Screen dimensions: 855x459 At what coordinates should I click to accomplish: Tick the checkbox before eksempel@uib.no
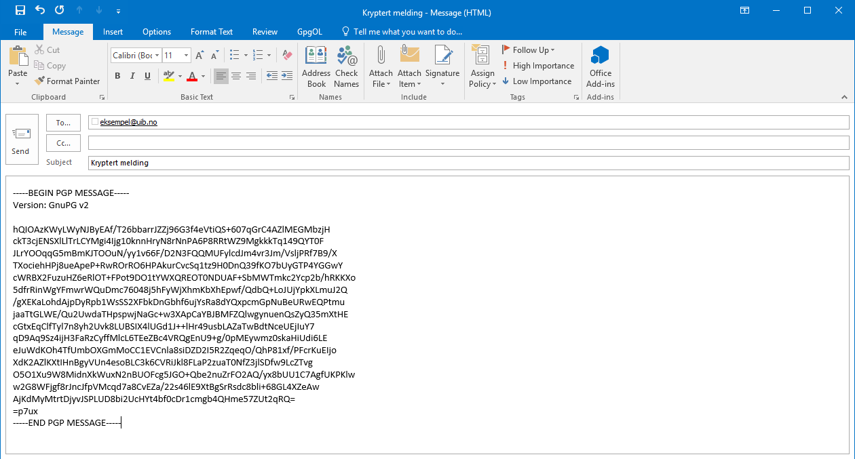[94, 122]
